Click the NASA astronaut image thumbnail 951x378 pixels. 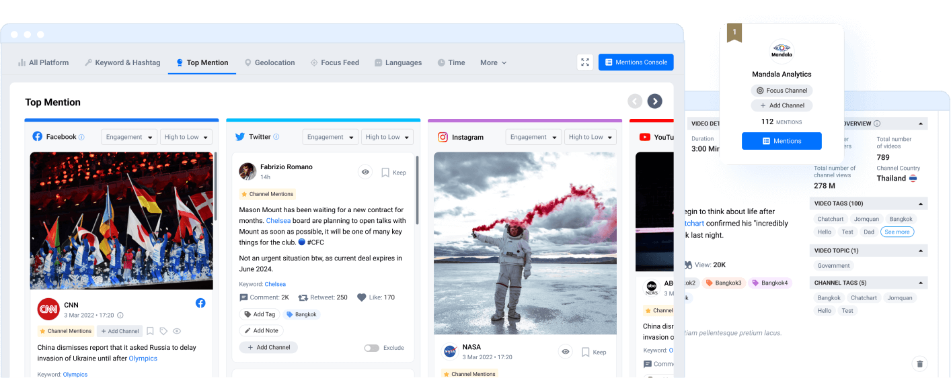pos(525,242)
